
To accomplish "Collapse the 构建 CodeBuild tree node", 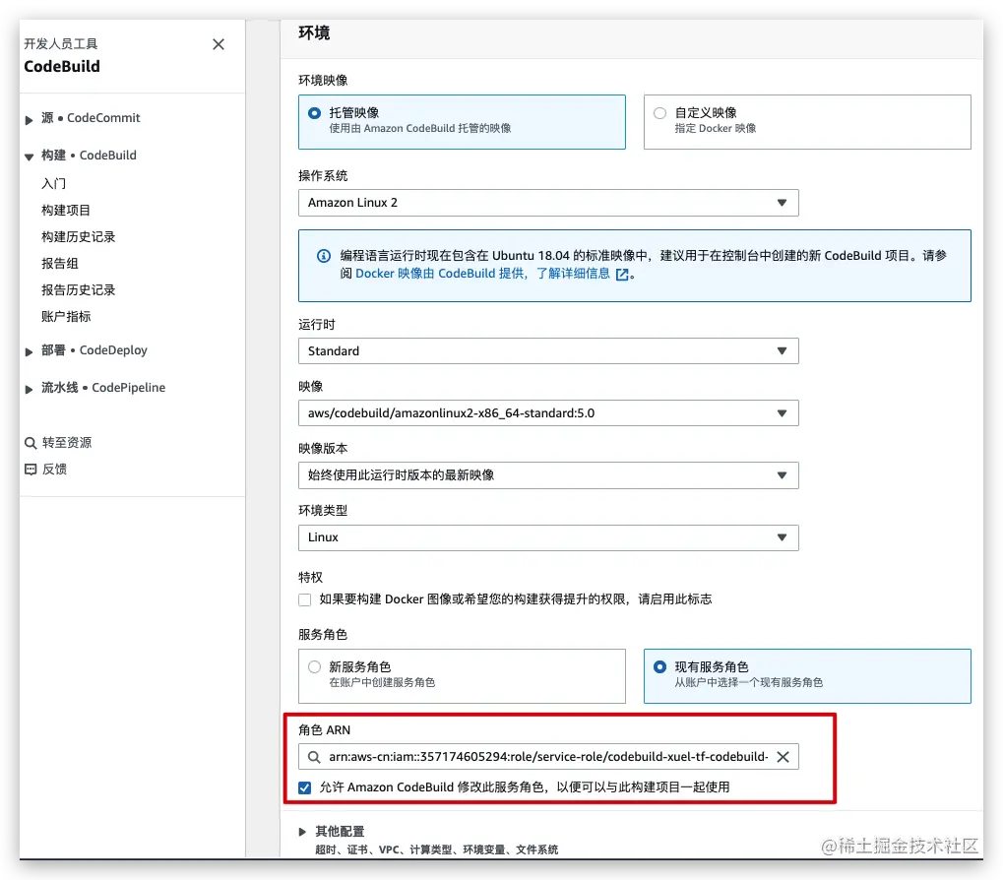I will coord(29,157).
